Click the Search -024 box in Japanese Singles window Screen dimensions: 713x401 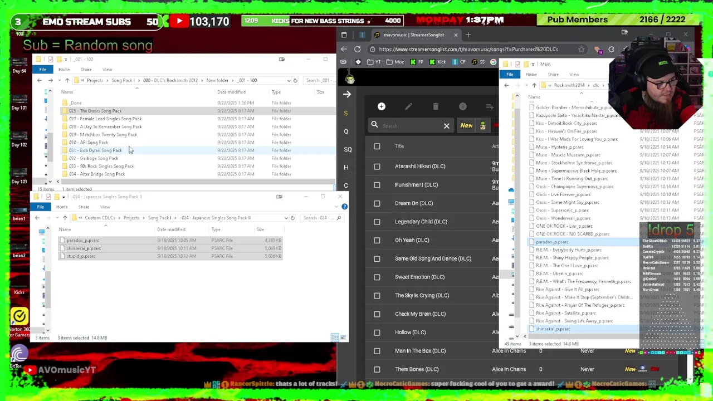[321, 218]
